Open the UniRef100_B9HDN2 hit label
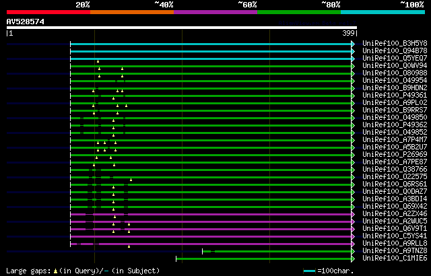 (395, 88)
